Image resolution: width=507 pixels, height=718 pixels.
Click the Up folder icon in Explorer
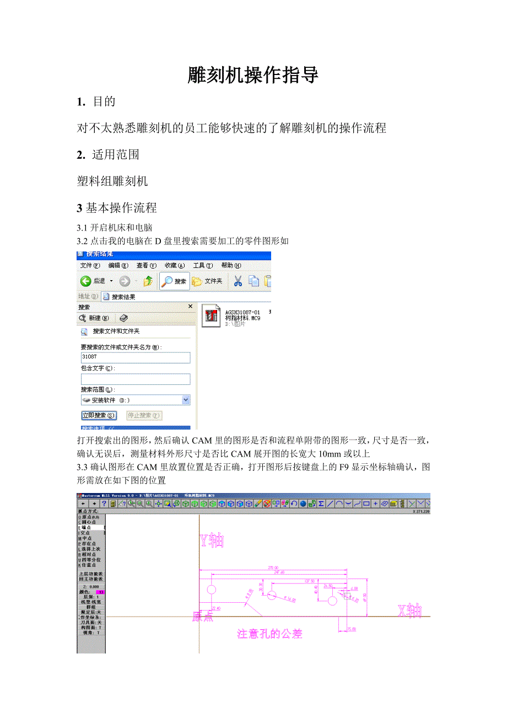(x=148, y=281)
